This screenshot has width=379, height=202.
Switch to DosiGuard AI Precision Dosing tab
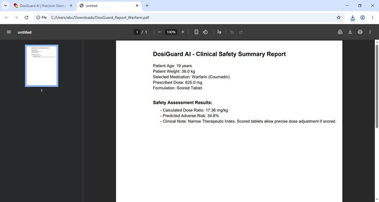click(x=43, y=6)
